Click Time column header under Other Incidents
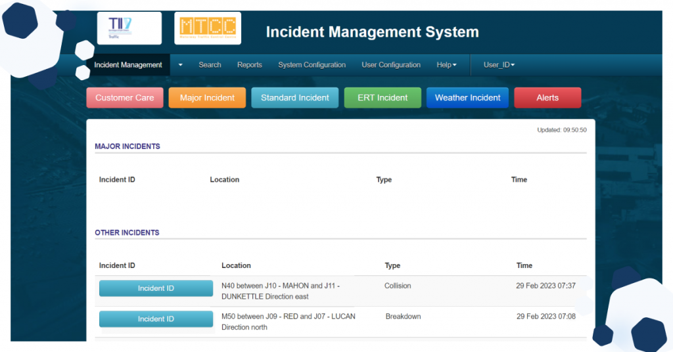This screenshot has width=673, height=352. 524,265
